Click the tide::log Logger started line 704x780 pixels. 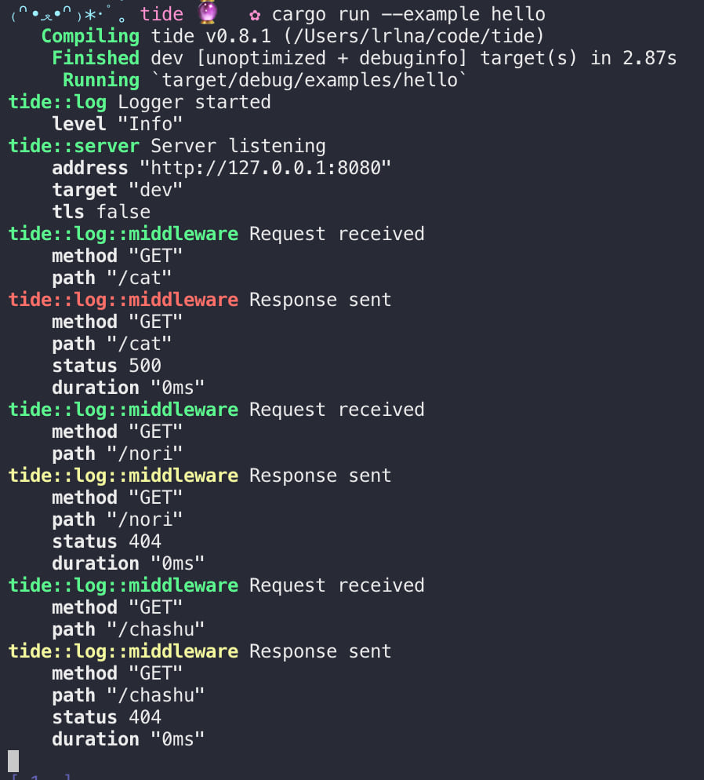click(140, 102)
